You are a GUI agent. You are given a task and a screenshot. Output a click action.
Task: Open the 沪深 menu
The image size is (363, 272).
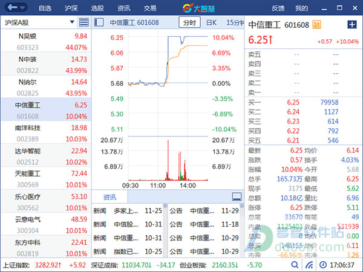[71, 8]
